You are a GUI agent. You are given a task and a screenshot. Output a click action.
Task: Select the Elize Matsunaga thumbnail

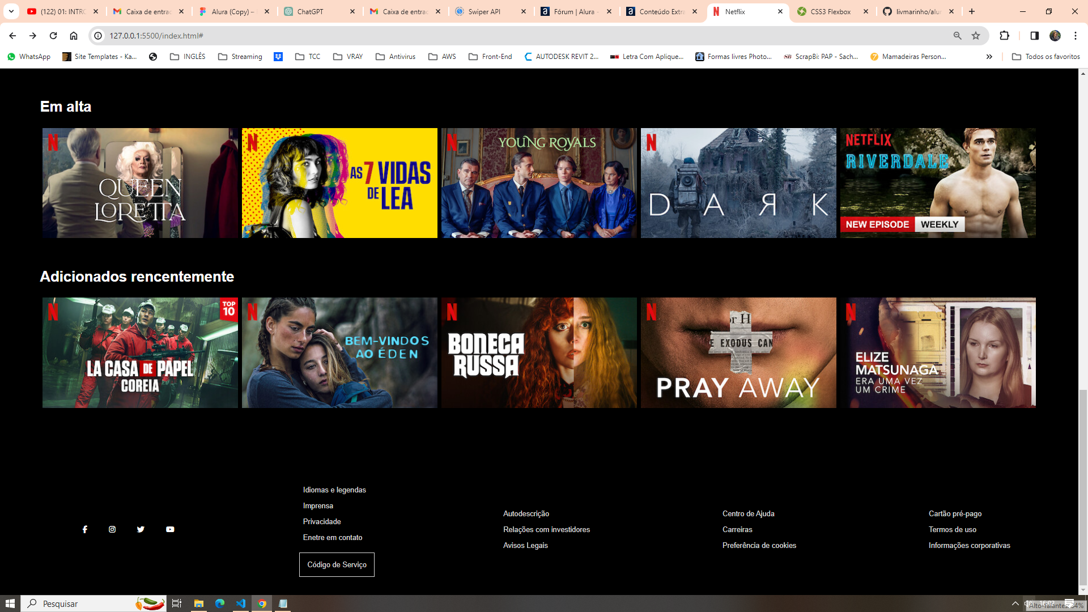(x=938, y=353)
